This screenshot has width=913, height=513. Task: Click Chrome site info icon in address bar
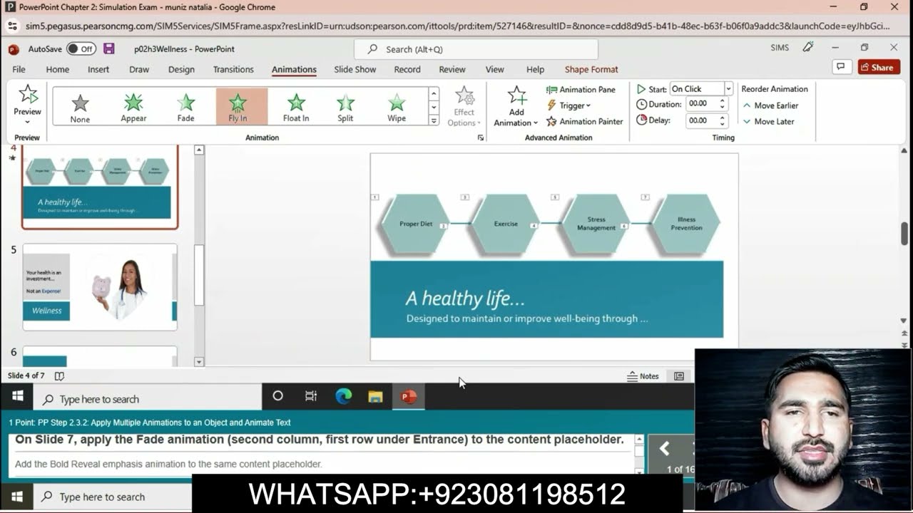coord(12,26)
